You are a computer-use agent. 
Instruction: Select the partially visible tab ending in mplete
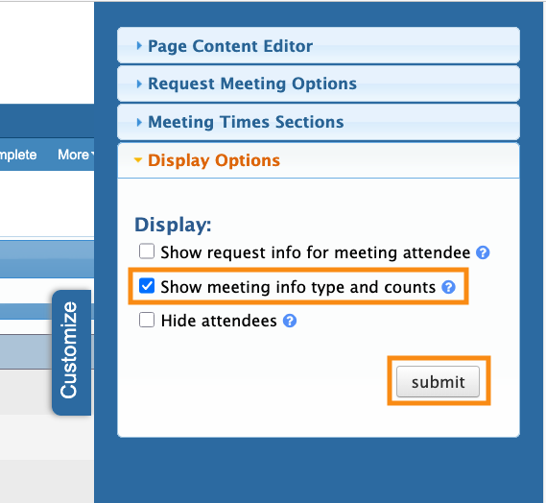pos(18,155)
